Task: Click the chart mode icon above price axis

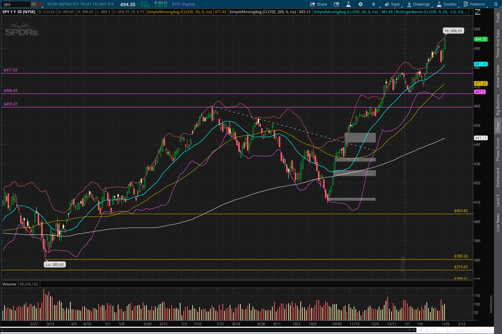Action: [478, 12]
